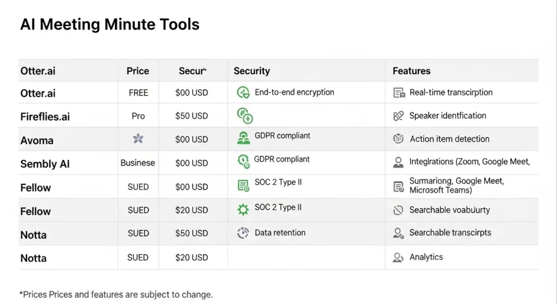Image resolution: width=557 pixels, height=304 pixels.
Task: Click the GDPR compliant icon in the Sembly AI row
Action: pyautogui.click(x=243, y=161)
